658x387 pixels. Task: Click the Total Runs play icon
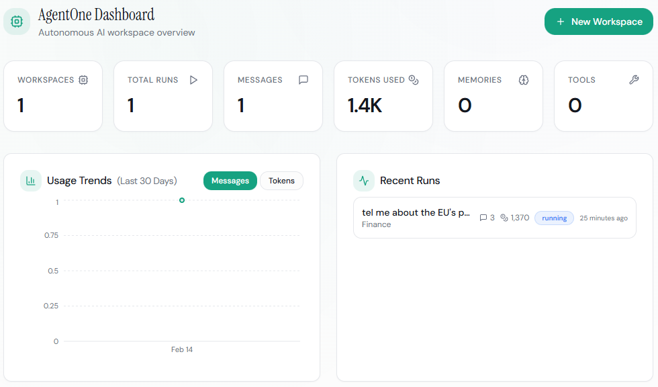pos(193,80)
